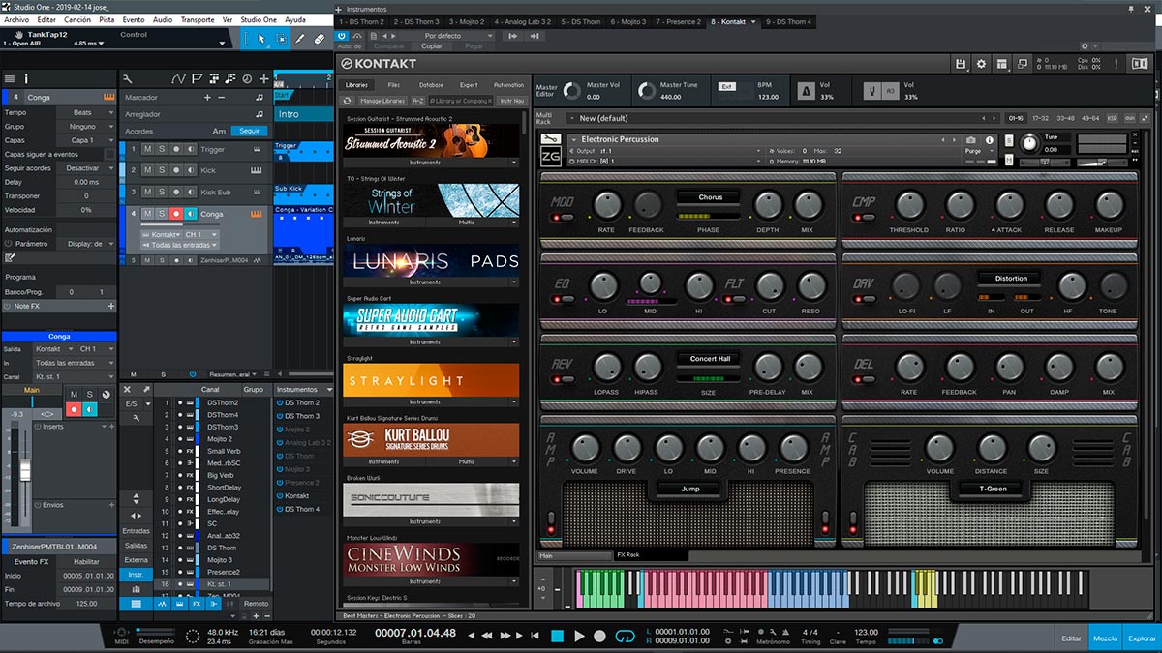The height and width of the screenshot is (653, 1162).
Task: Open the Explorar browser view
Action: click(x=1142, y=638)
